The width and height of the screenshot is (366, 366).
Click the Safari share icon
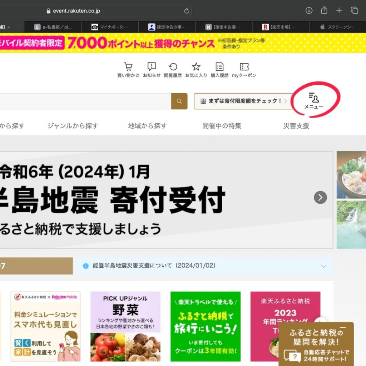coord(324,10)
